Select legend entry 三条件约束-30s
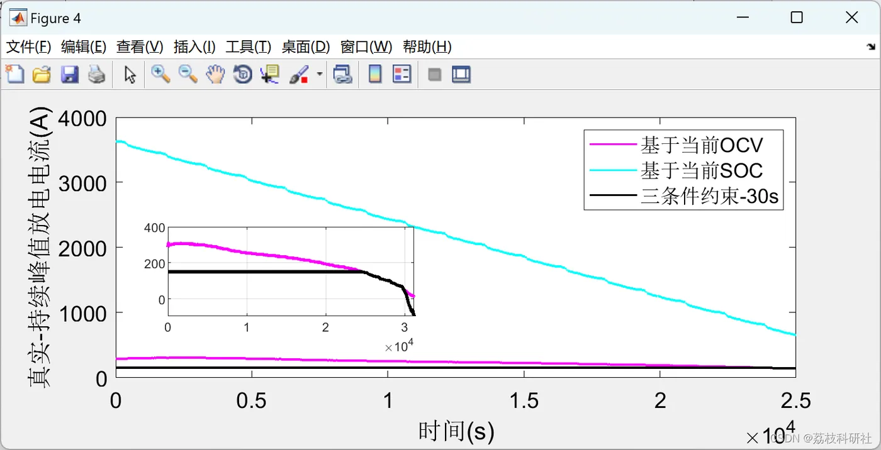The height and width of the screenshot is (450, 881). tap(710, 197)
